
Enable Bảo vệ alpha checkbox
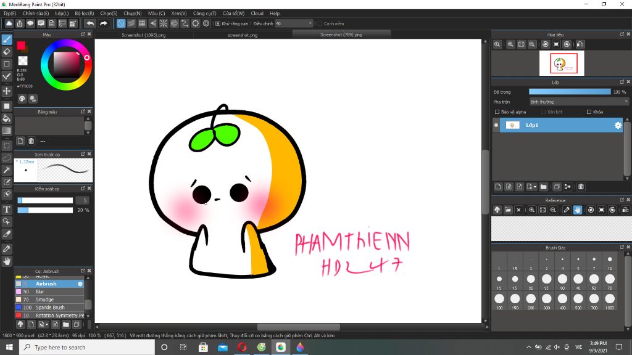tap(497, 112)
